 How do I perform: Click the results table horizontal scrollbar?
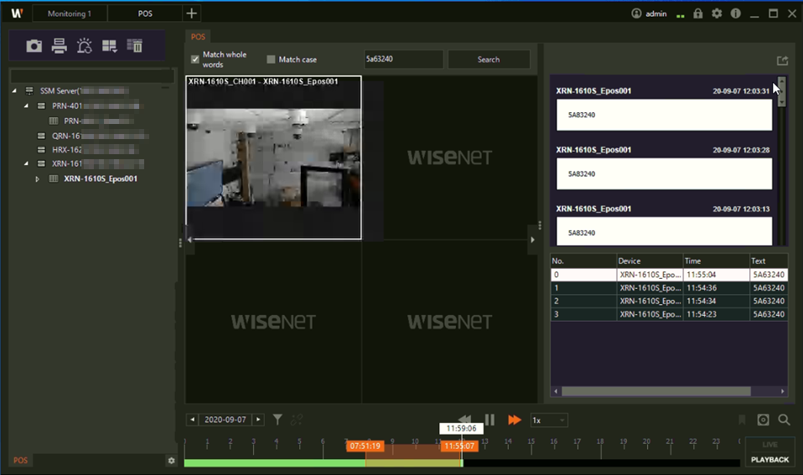pyautogui.click(x=656, y=391)
